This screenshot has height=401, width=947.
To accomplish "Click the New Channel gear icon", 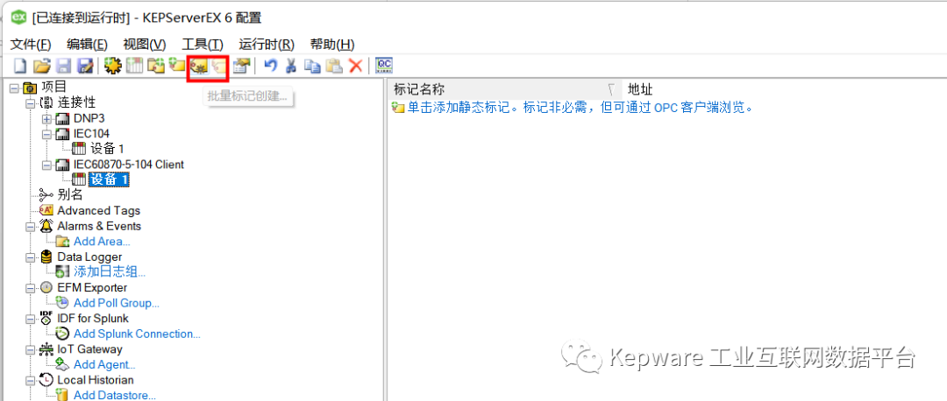I will pos(112,66).
